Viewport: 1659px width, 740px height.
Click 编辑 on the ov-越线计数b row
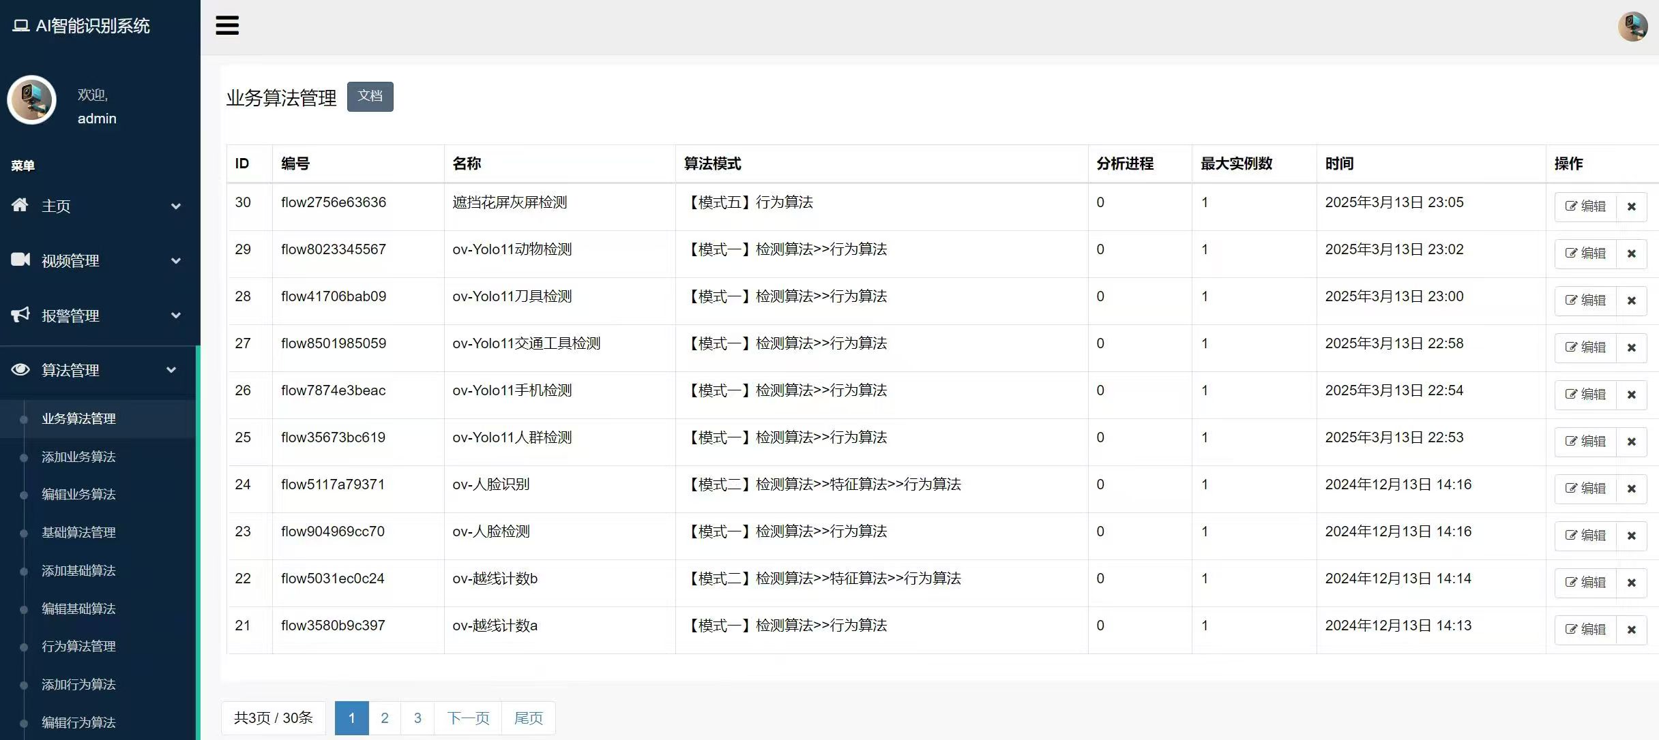coord(1585,583)
